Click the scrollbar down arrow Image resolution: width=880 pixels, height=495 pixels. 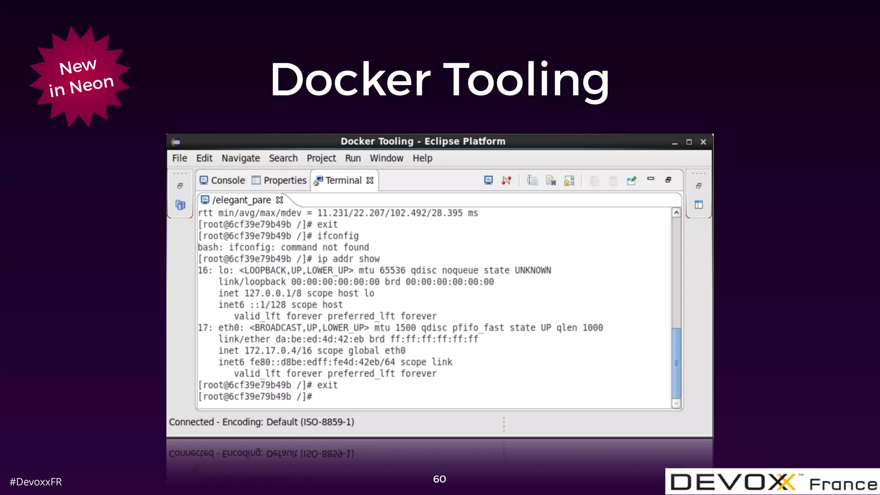(x=676, y=403)
